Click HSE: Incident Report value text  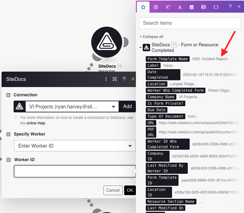pyautogui.click(x=211, y=59)
